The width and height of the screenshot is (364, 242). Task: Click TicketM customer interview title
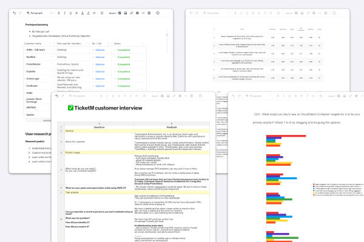click(108, 108)
